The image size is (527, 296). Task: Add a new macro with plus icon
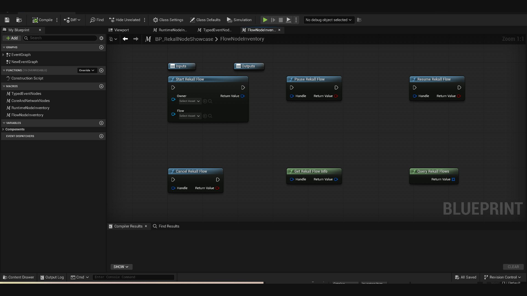point(101,86)
